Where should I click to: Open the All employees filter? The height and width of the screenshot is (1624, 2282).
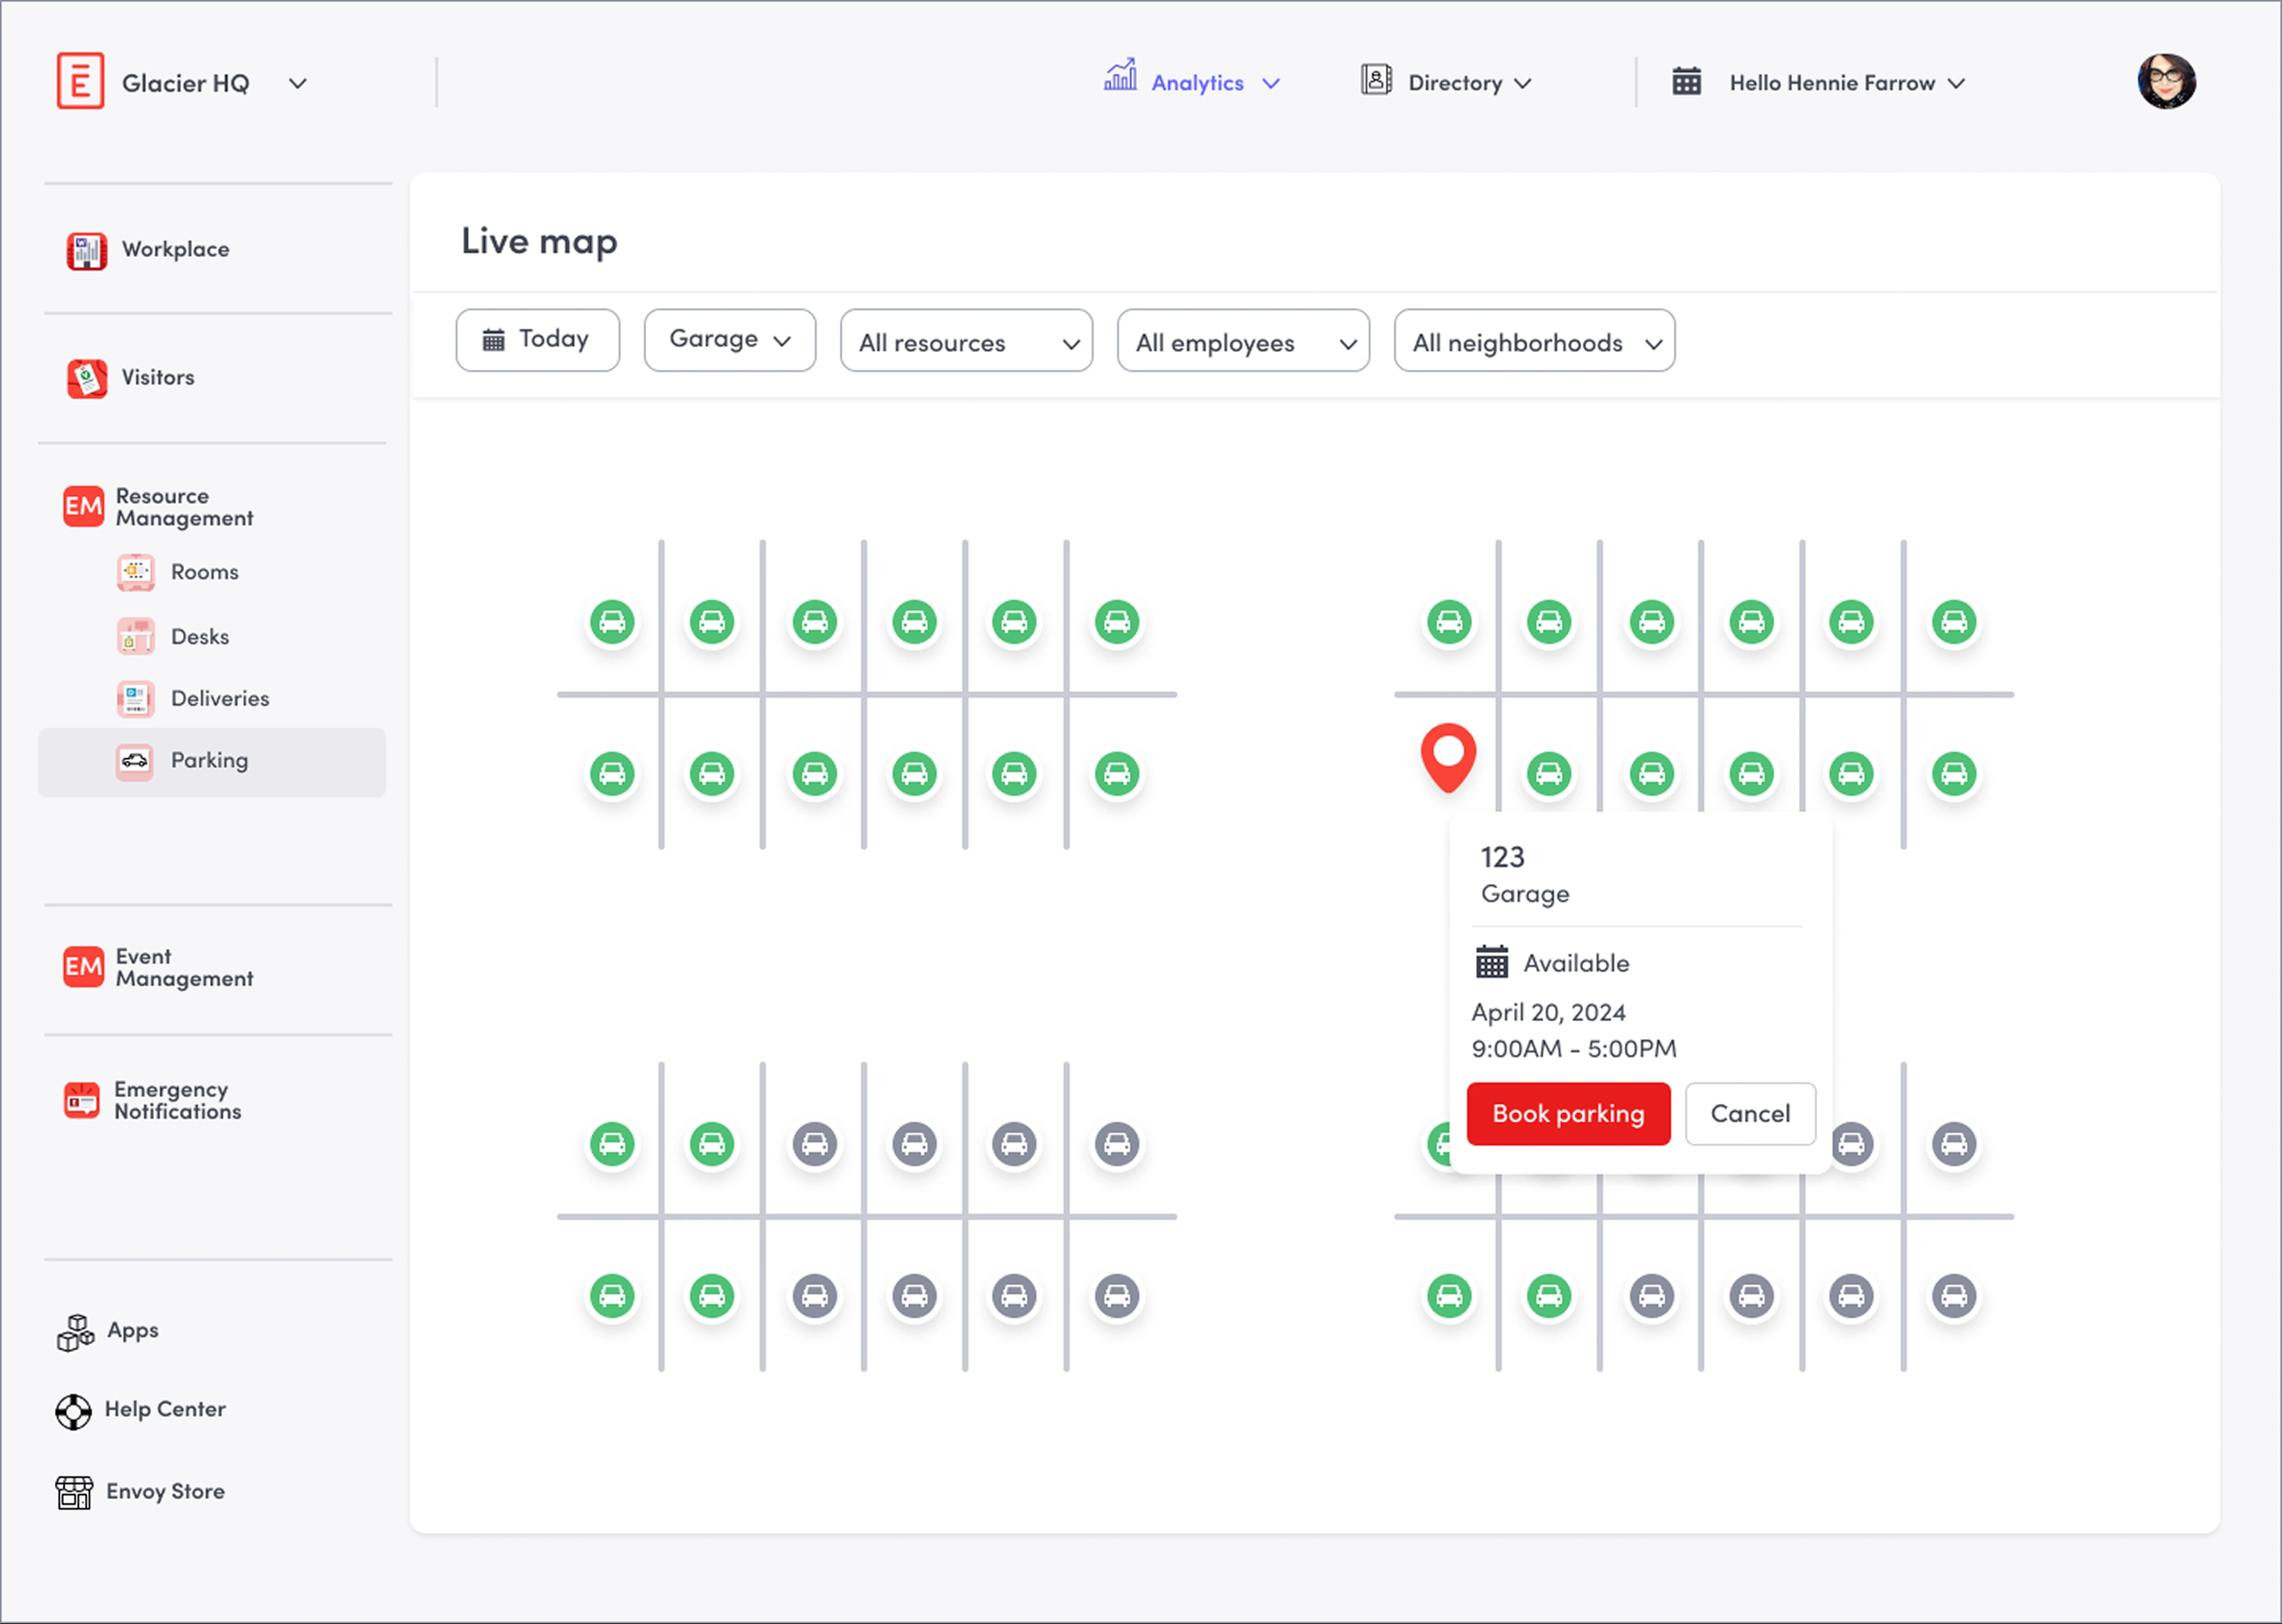[x=1243, y=341]
